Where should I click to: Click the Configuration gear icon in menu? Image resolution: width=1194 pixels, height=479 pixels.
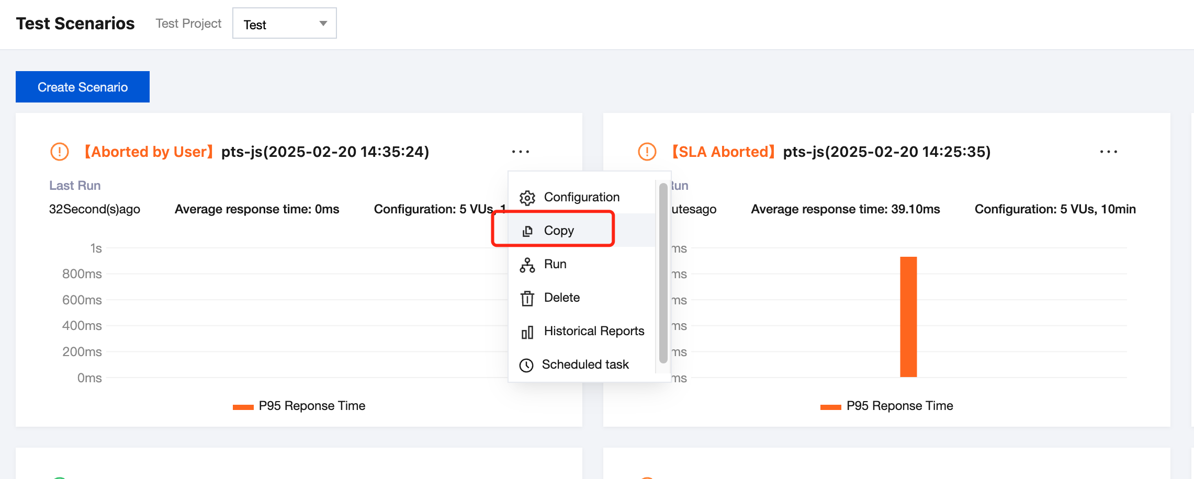tap(527, 198)
